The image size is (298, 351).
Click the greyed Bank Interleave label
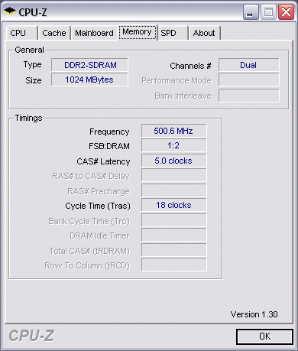(183, 96)
